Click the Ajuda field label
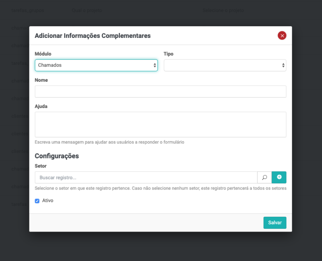This screenshot has width=322, height=261. coord(41,106)
